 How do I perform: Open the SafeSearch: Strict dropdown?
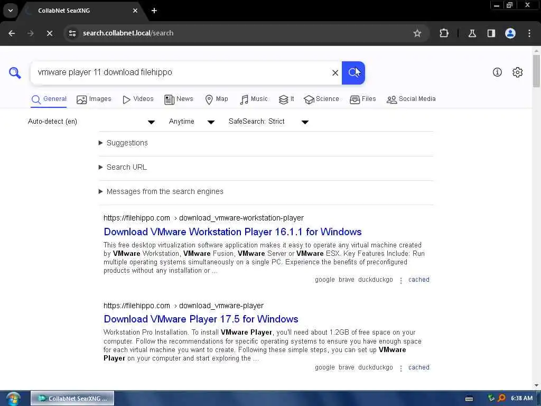pyautogui.click(x=268, y=122)
